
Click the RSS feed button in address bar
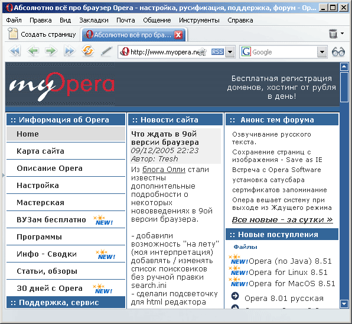click(217, 52)
